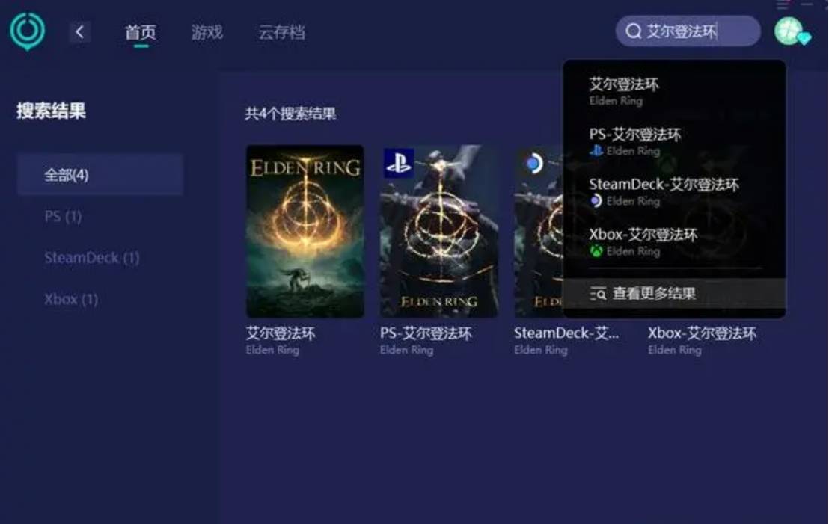Go back with the left chevron button
This screenshot has width=829, height=524.
[79, 32]
